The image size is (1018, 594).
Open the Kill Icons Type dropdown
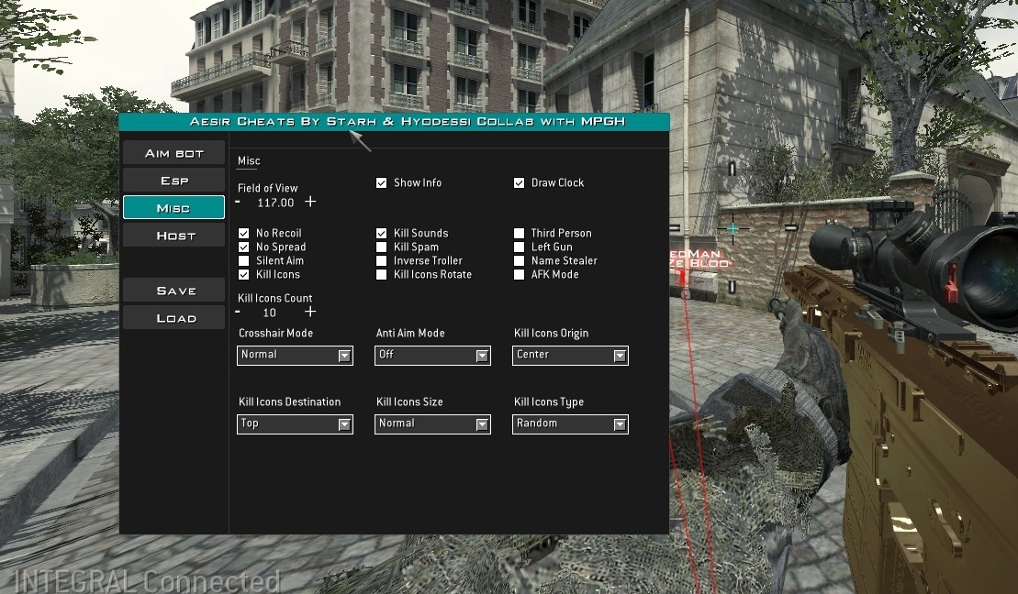pos(571,424)
